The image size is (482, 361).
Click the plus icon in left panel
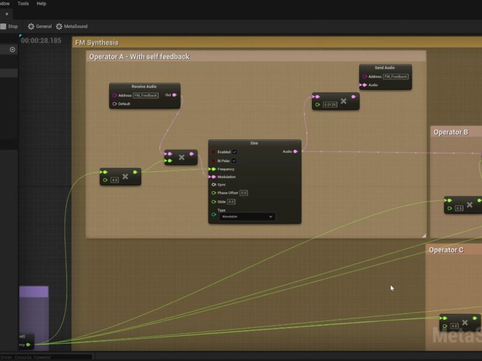[x=12, y=49]
